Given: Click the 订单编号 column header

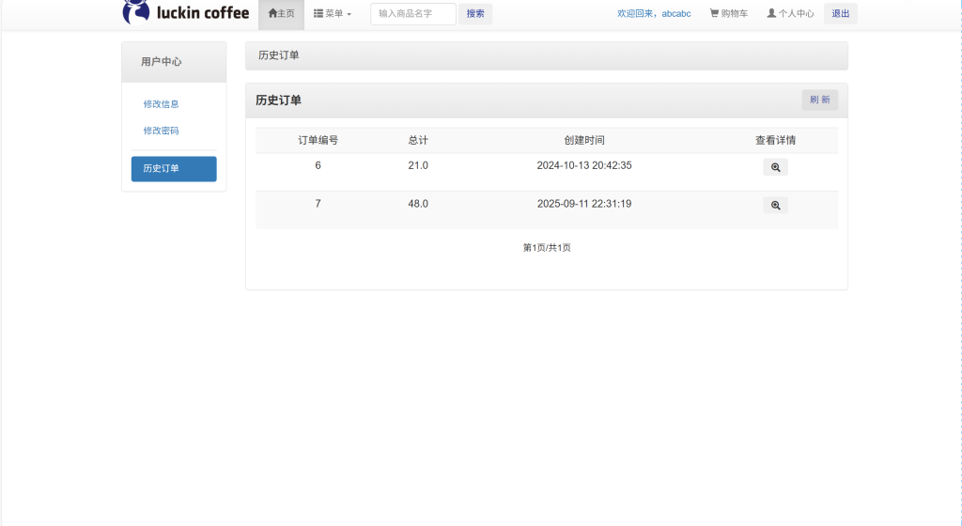Looking at the screenshot, I should [318, 140].
